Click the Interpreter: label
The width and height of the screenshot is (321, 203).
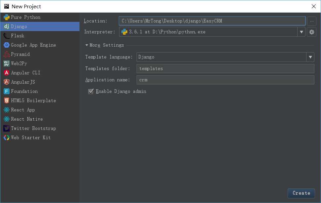pyautogui.click(x=100, y=32)
